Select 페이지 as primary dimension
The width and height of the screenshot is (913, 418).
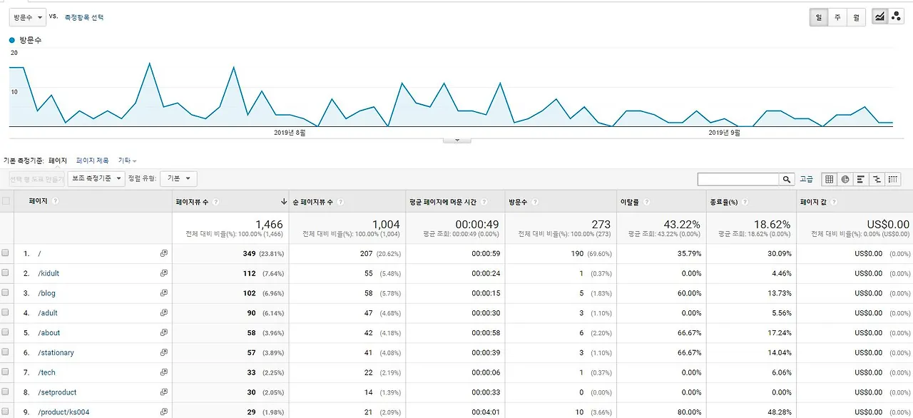[x=58, y=161]
